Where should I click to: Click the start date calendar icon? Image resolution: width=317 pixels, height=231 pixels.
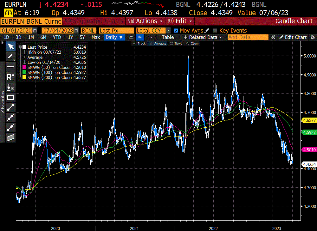[35, 31]
